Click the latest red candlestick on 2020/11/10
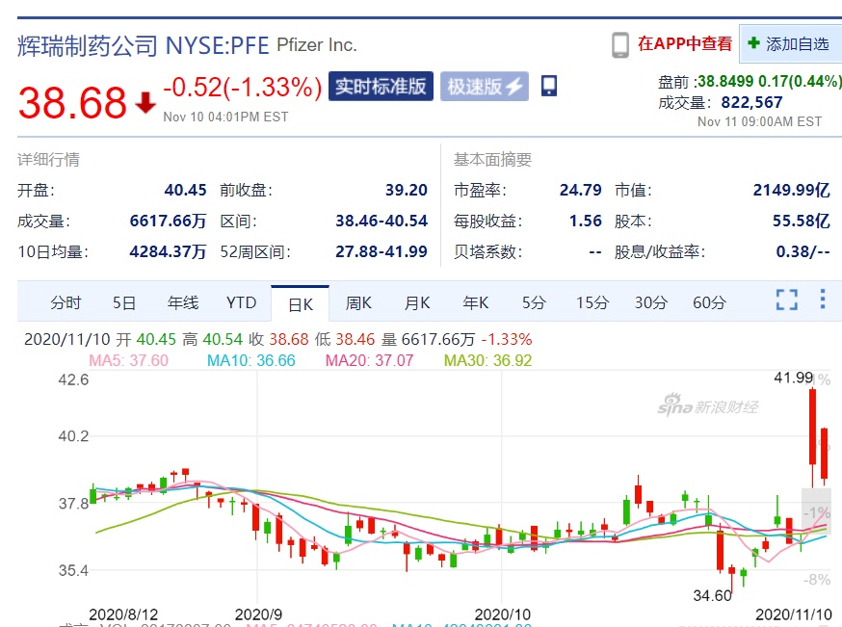Screen dimensions: 842x627 click(825, 455)
